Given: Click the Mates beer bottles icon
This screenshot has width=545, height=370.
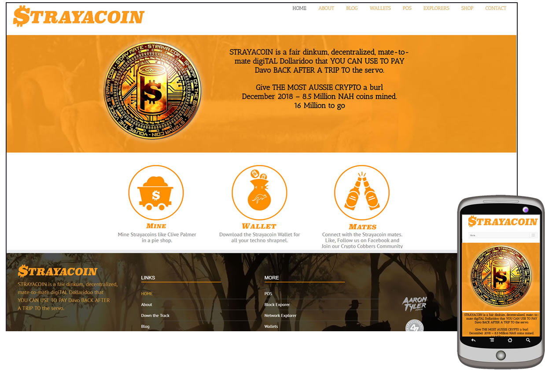Looking at the screenshot, I should point(362,192).
